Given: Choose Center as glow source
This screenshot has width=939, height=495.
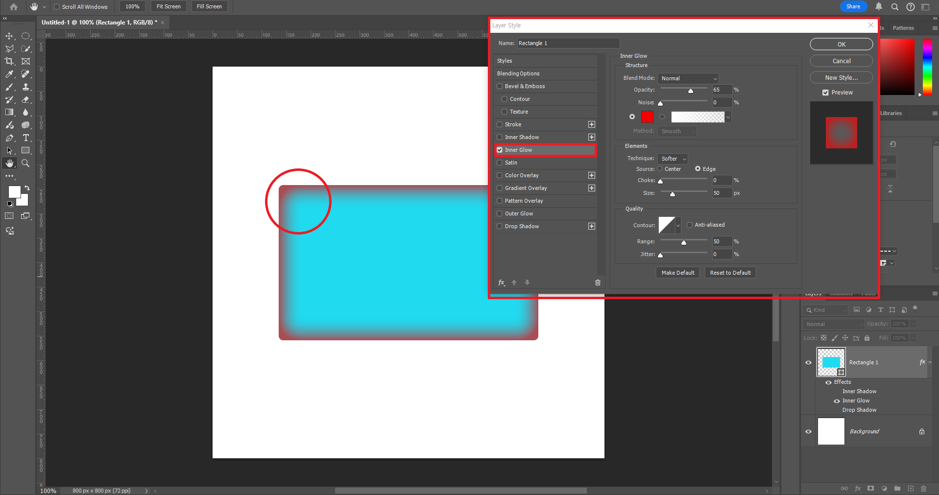Looking at the screenshot, I should (660, 169).
